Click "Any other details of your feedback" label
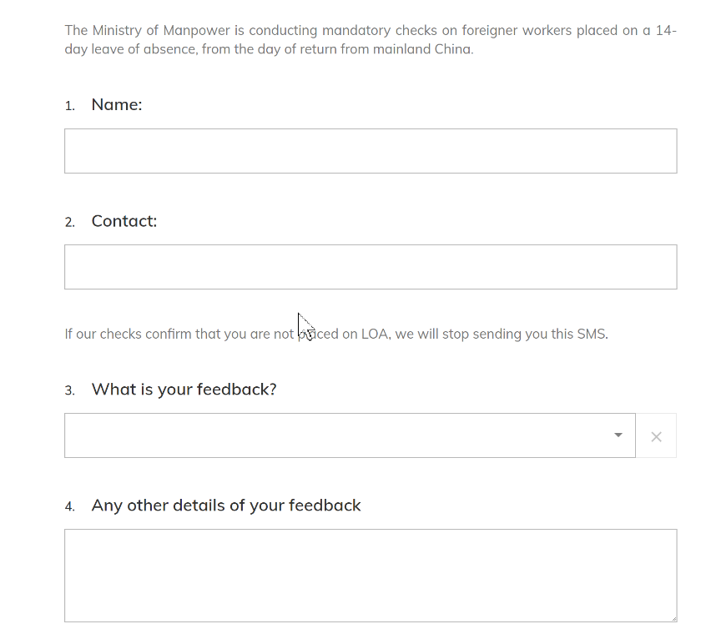This screenshot has height=634, width=701. click(x=226, y=506)
